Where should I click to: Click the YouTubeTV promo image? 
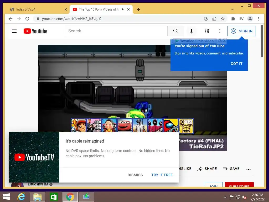point(34,157)
